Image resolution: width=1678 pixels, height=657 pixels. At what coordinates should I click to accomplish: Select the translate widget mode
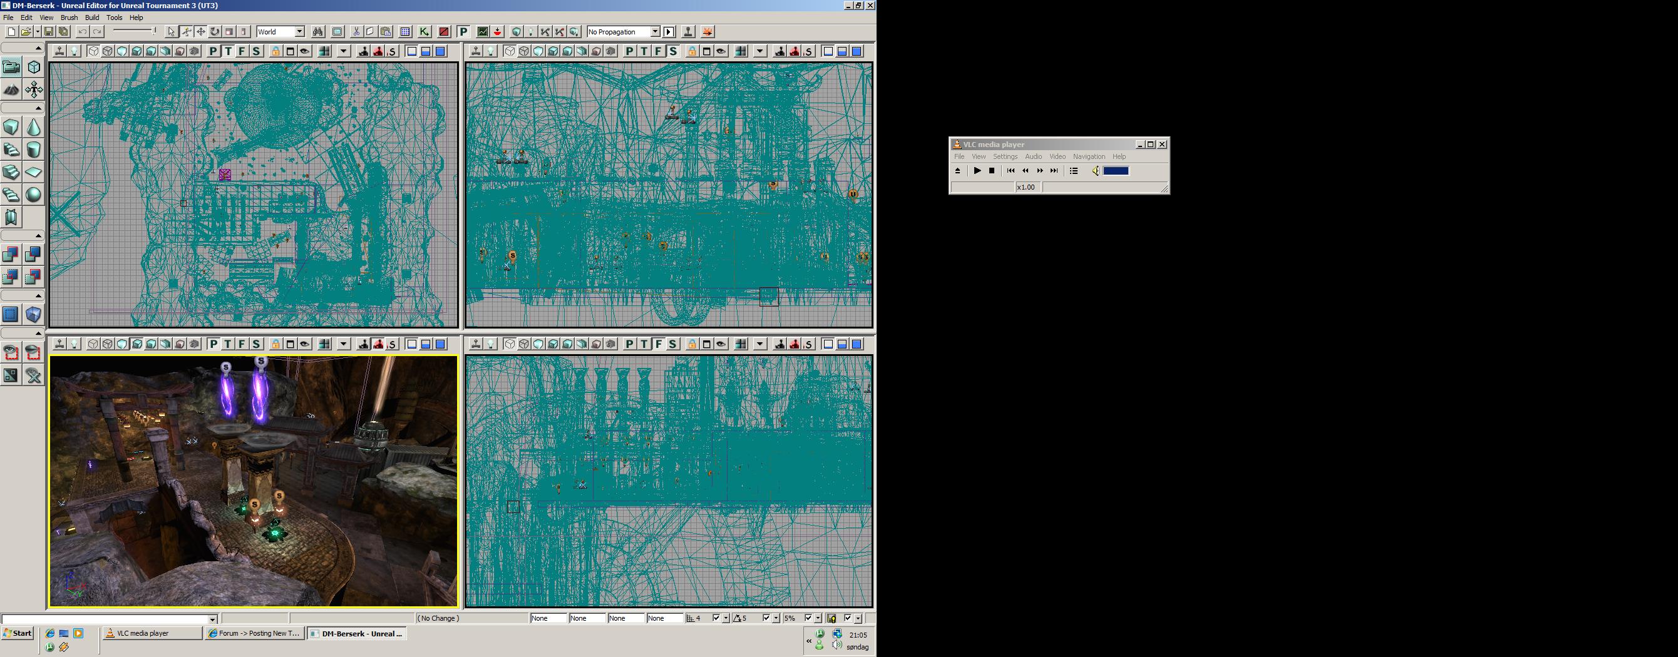[200, 31]
